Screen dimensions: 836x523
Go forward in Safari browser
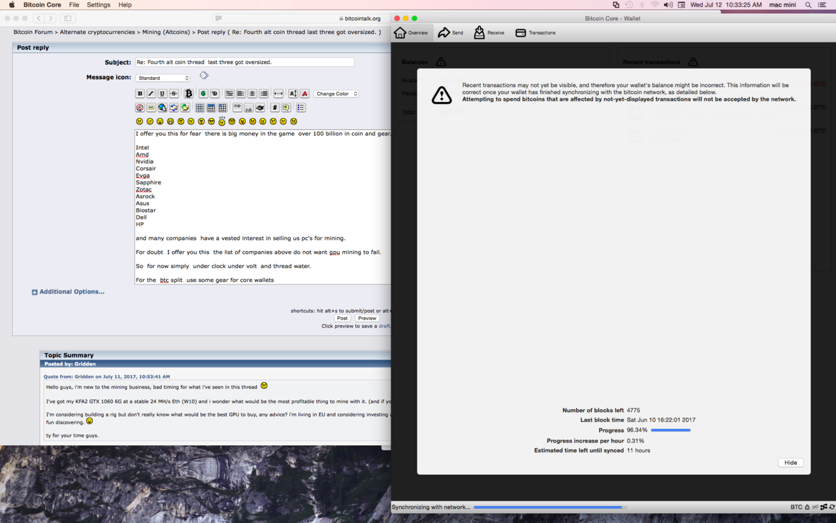[50, 18]
